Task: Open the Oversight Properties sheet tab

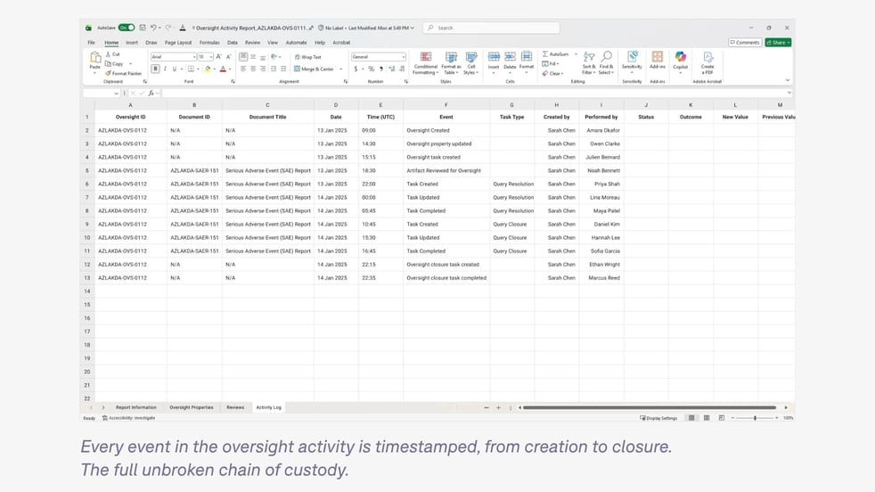Action: pyautogui.click(x=192, y=407)
